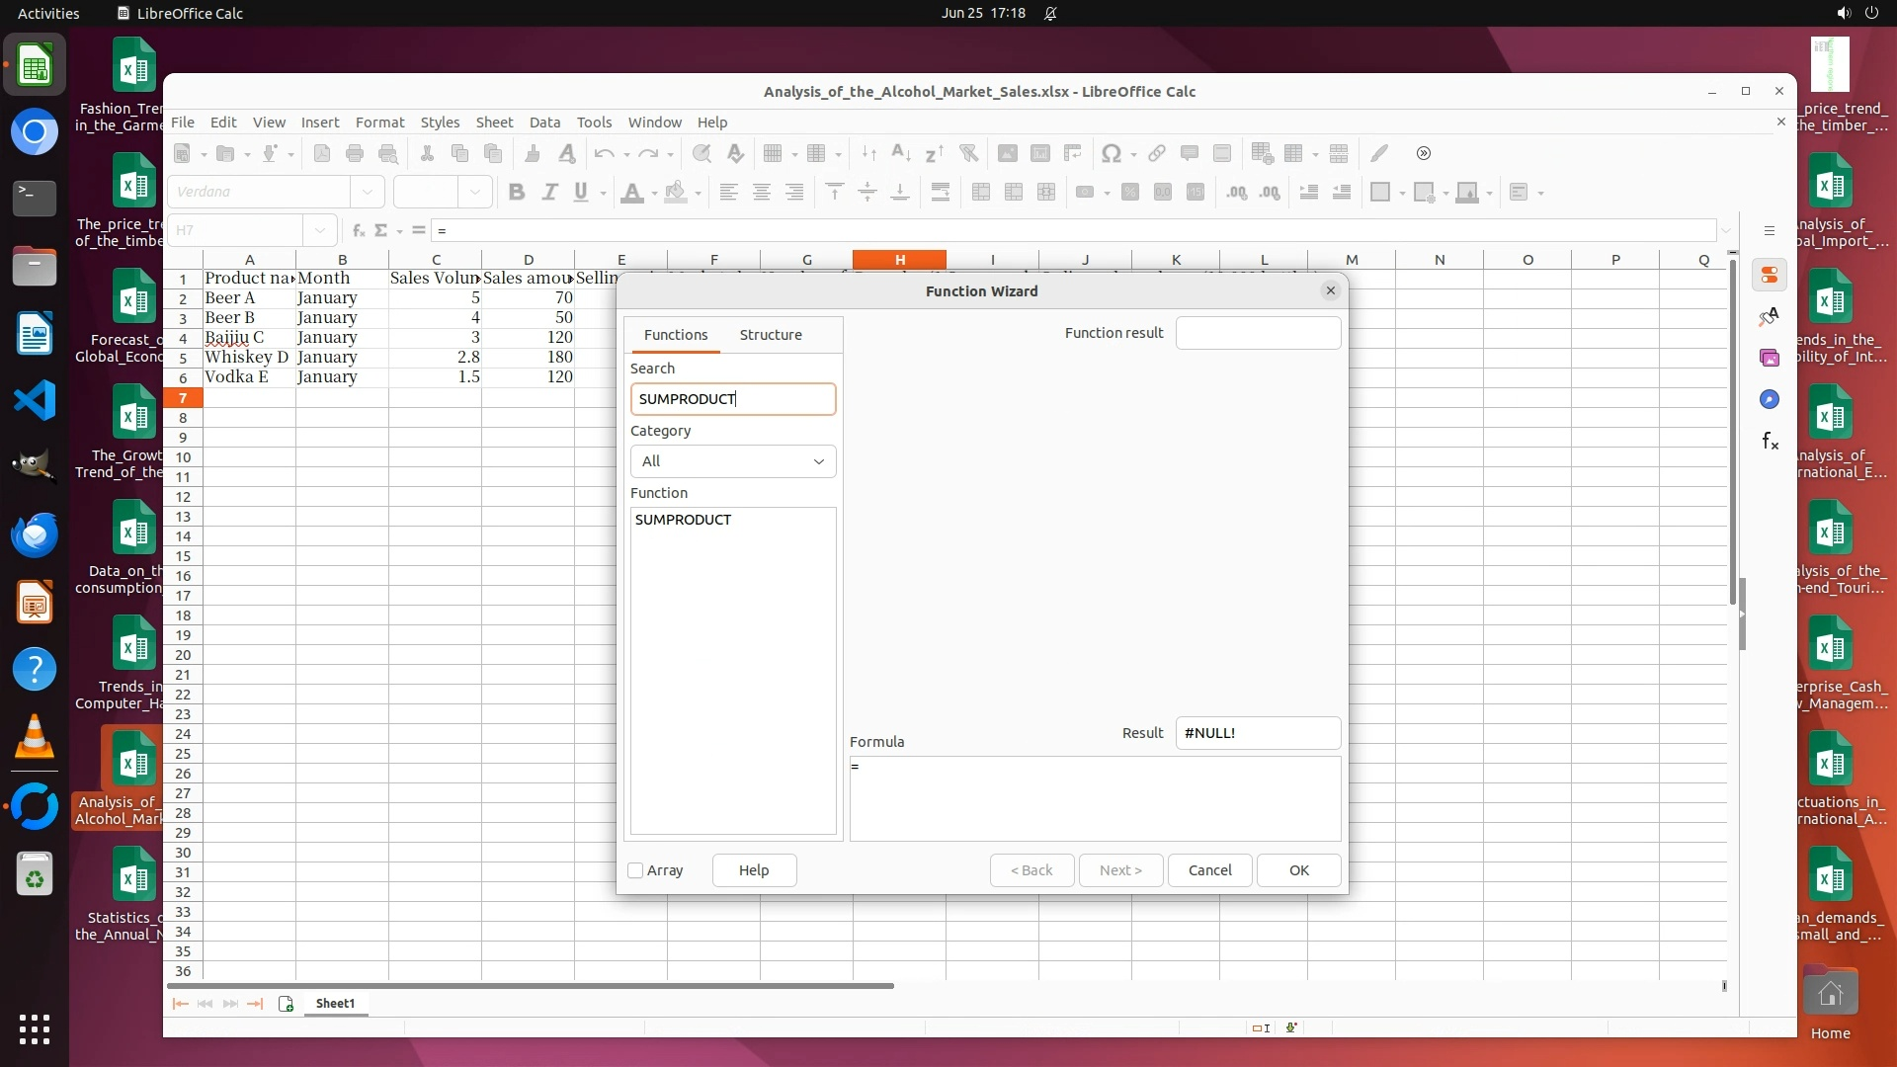Click the Search field containing SUMPRODUCT
The height and width of the screenshot is (1067, 1897).
733,399
